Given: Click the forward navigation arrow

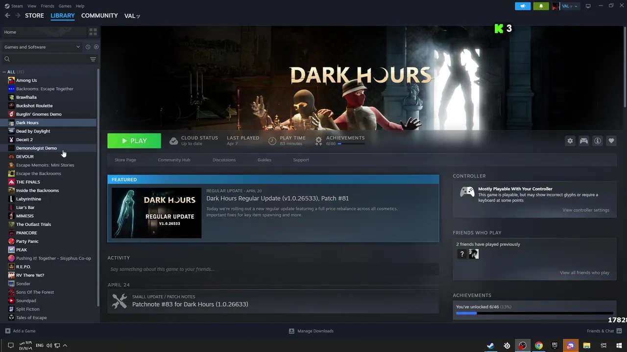Looking at the screenshot, I should [x=18, y=16].
